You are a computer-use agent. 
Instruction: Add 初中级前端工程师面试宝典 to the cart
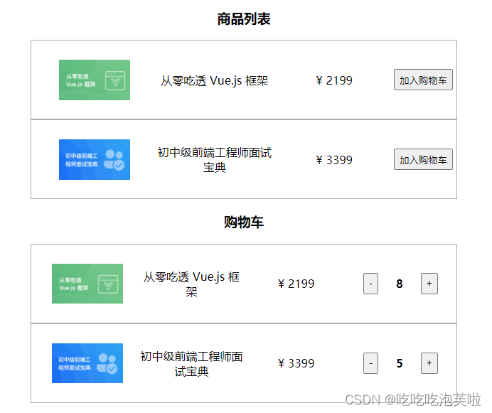point(423,159)
